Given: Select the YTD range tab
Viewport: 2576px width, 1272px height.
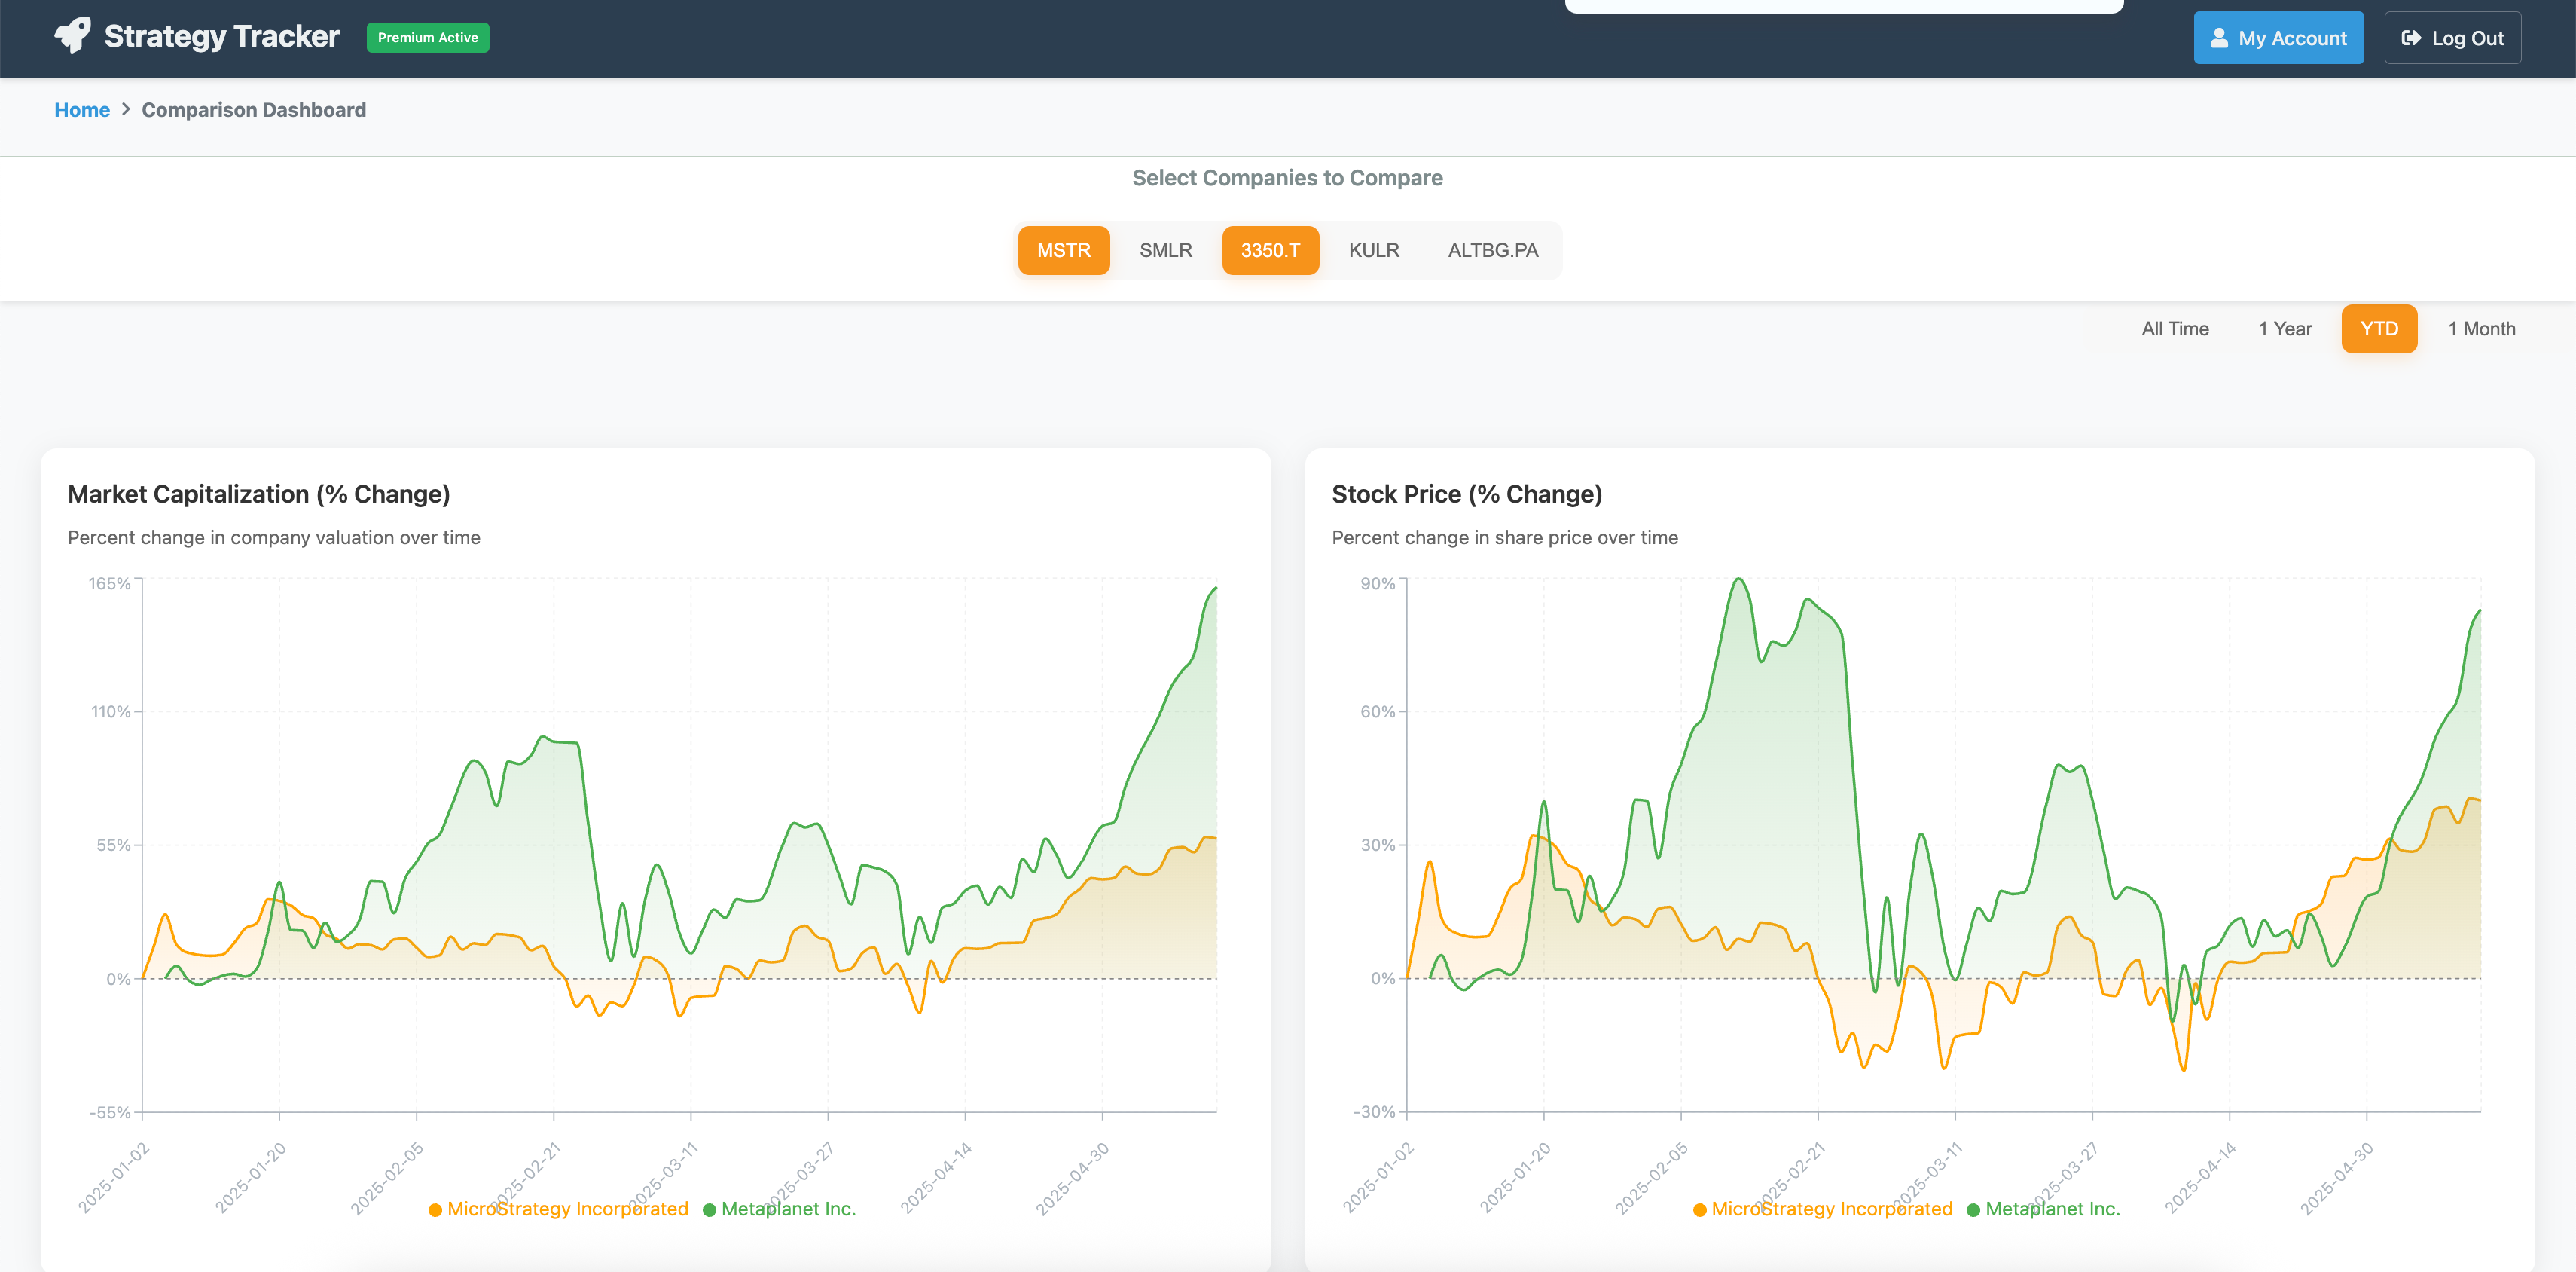Looking at the screenshot, I should pos(2379,329).
